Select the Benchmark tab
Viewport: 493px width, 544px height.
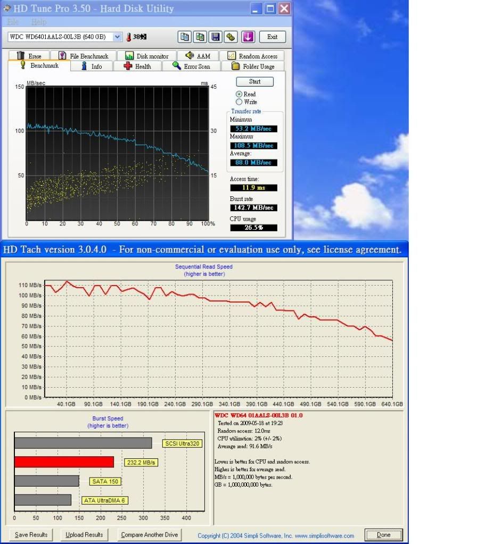(x=39, y=65)
